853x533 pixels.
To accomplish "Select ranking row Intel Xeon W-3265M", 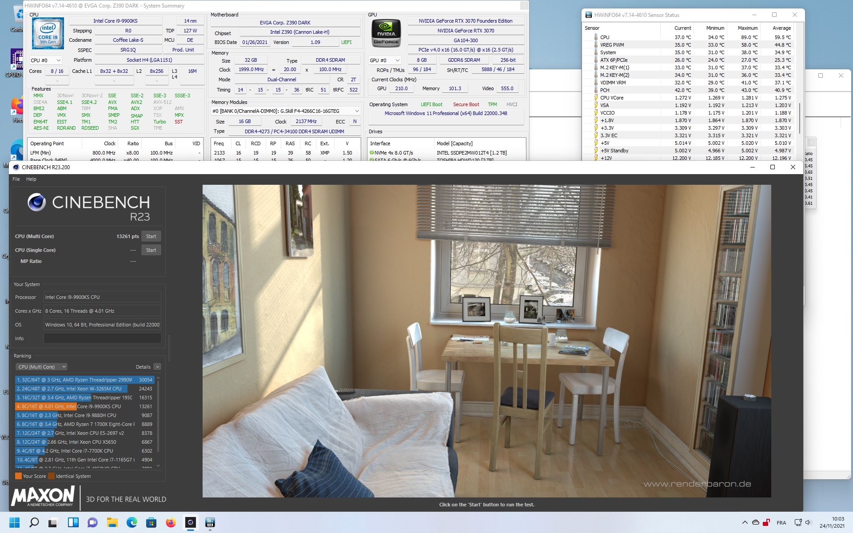I will [84, 389].
